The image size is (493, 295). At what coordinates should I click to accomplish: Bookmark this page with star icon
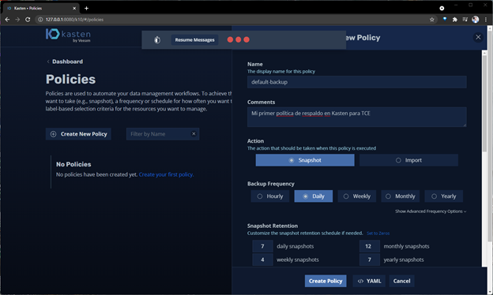point(432,20)
